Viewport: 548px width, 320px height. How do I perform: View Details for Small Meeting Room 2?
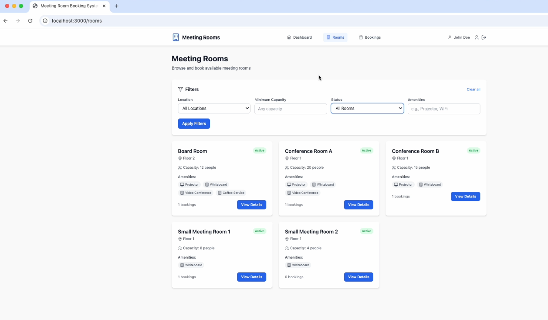(x=359, y=277)
